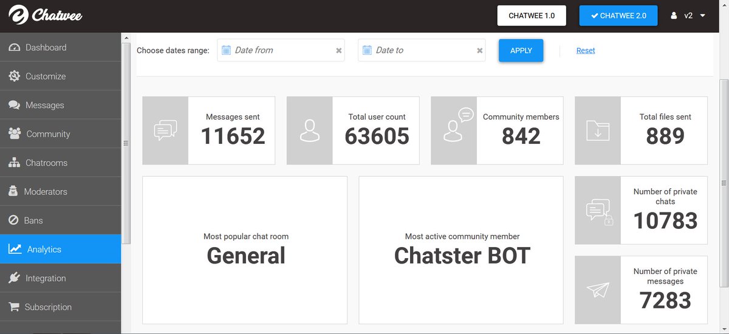Click the Messages sent value 11652
Screen dimensions: 729x334
233,136
